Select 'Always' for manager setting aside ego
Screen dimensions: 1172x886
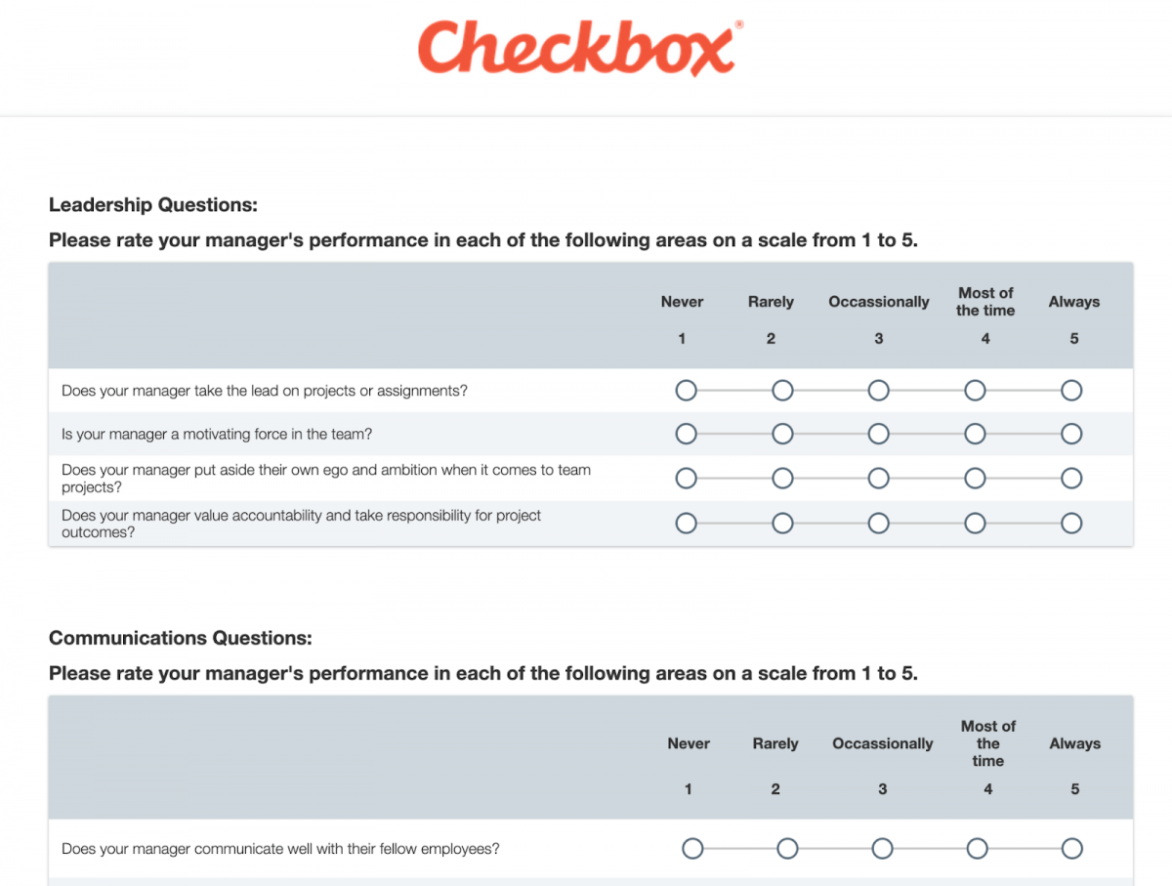tap(1071, 478)
